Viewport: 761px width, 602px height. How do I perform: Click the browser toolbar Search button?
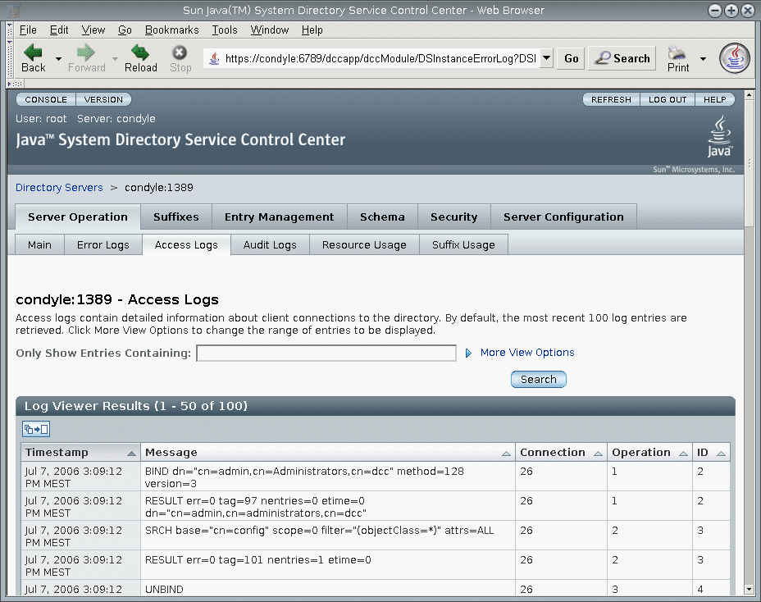click(622, 59)
